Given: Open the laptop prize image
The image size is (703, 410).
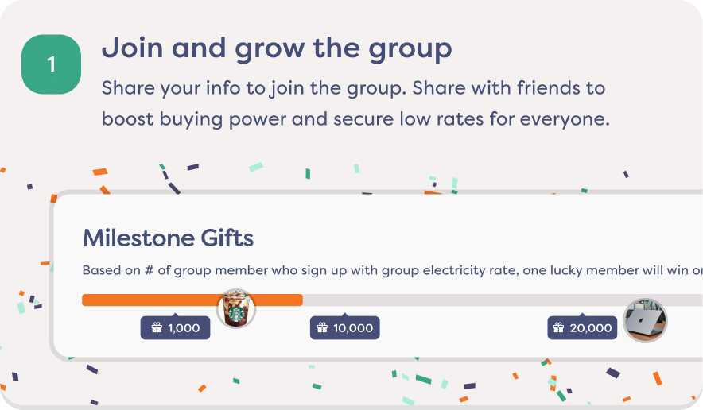Looking at the screenshot, I should click(x=645, y=320).
